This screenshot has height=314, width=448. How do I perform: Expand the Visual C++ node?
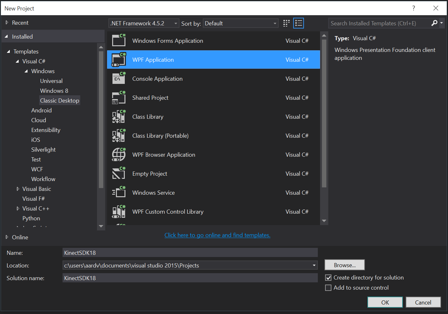pyautogui.click(x=18, y=208)
